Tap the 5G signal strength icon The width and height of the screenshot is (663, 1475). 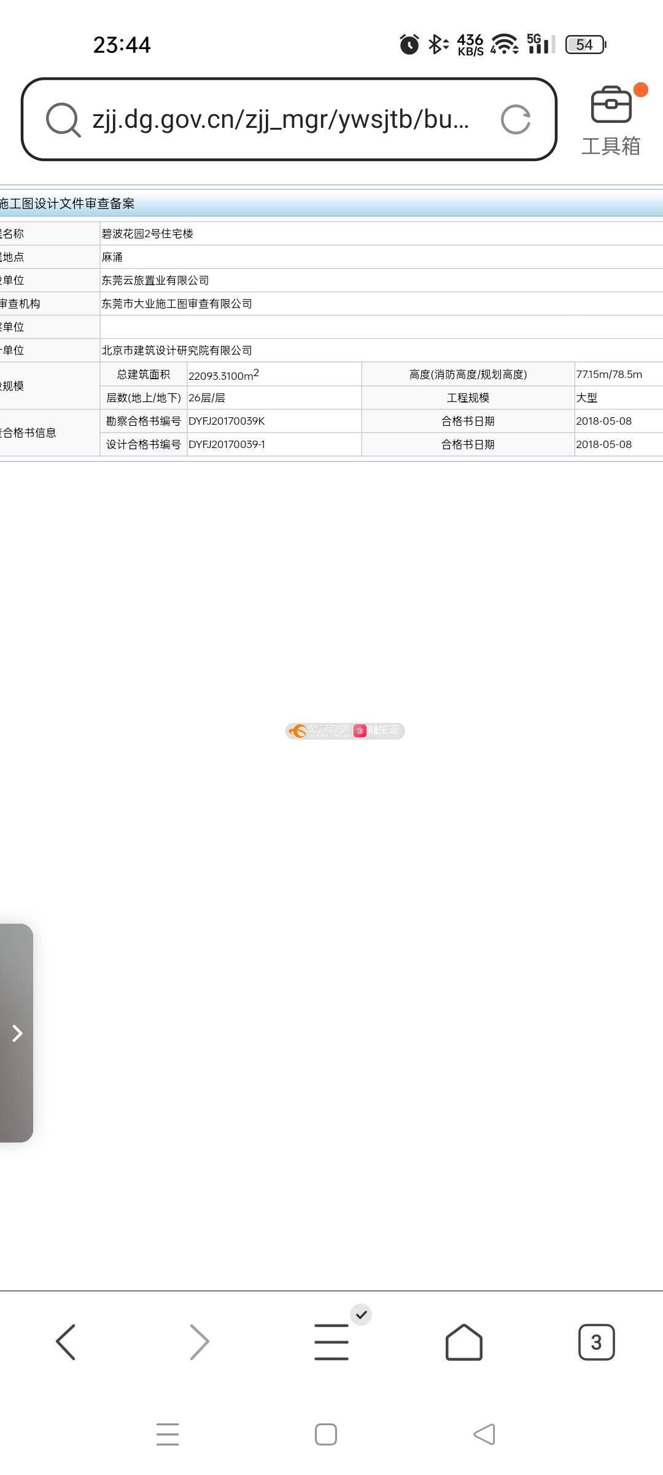point(541,44)
